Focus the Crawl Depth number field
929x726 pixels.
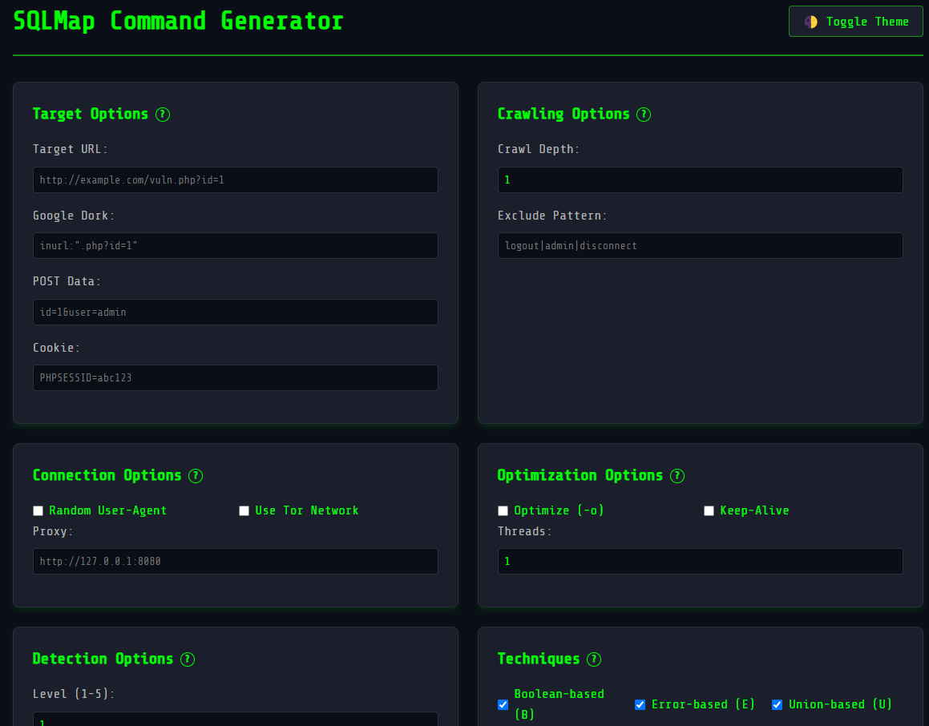click(x=701, y=180)
